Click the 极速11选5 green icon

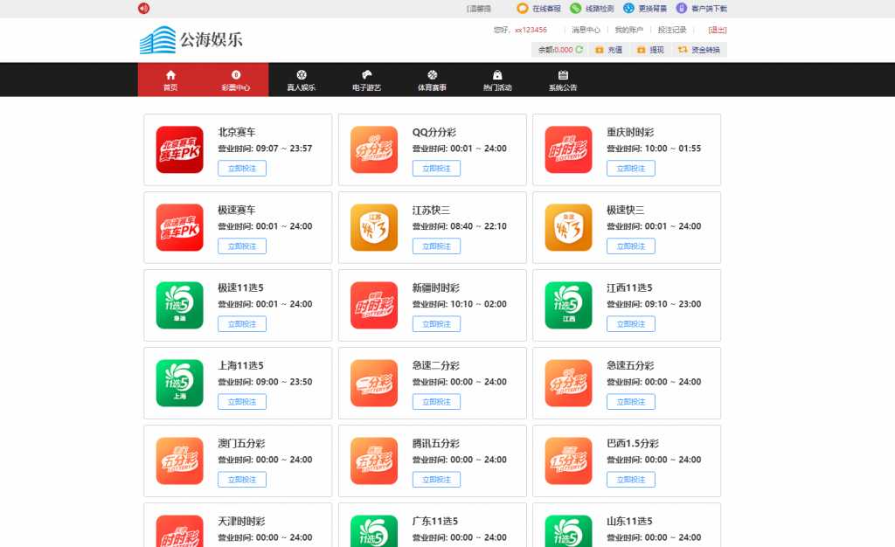(x=180, y=305)
